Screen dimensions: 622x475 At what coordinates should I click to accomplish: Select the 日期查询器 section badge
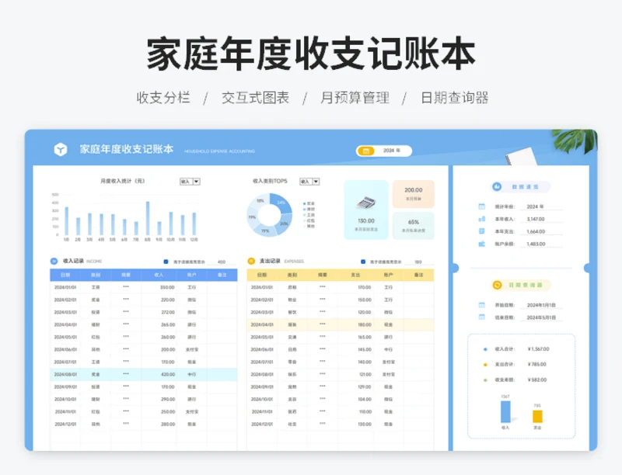[x=521, y=285]
